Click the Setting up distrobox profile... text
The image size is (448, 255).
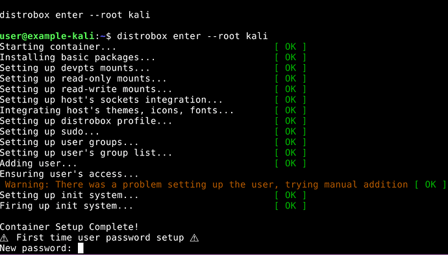pyautogui.click(x=86, y=121)
